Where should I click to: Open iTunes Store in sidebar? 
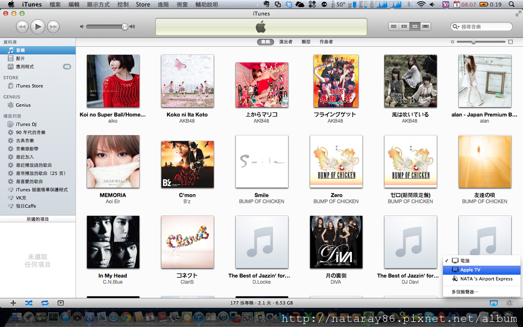(x=38, y=86)
